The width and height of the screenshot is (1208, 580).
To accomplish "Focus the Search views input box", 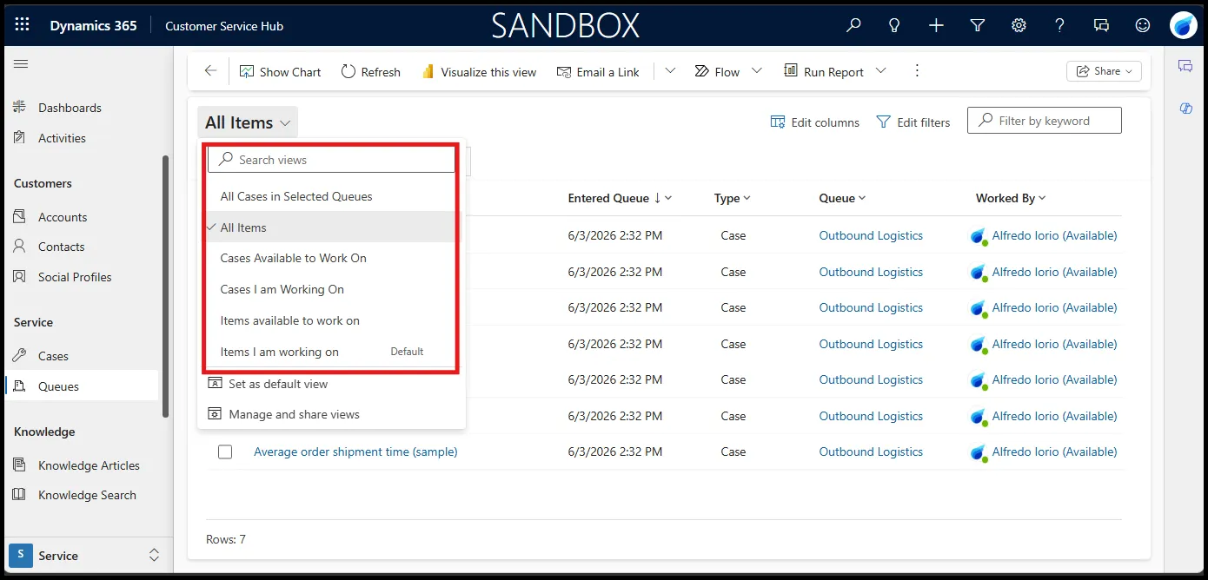I will point(331,160).
